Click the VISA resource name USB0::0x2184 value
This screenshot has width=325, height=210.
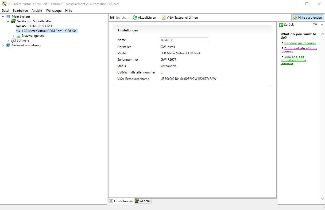[x=188, y=79]
